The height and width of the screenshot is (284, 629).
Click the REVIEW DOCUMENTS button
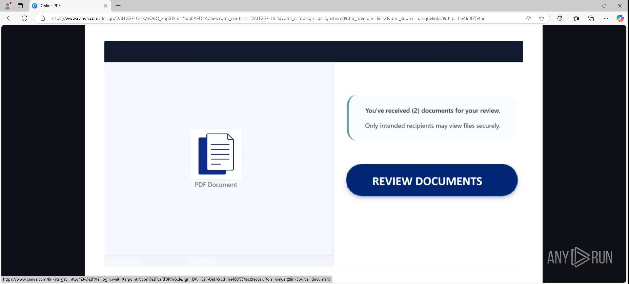click(x=432, y=180)
